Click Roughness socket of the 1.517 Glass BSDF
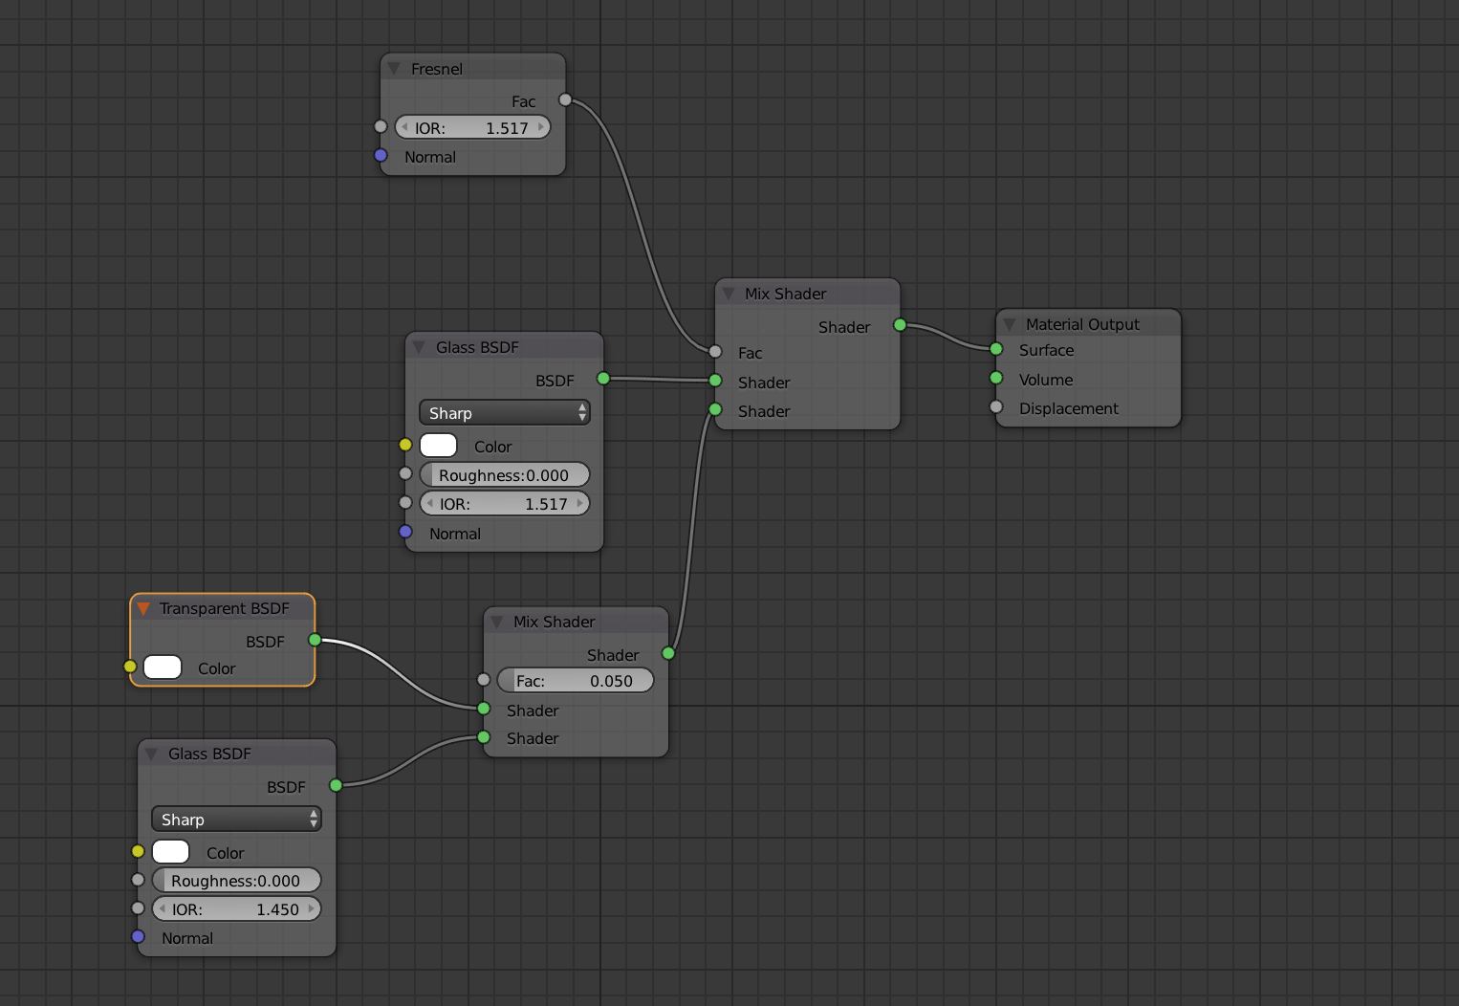Image resolution: width=1459 pixels, height=1006 pixels. click(405, 473)
